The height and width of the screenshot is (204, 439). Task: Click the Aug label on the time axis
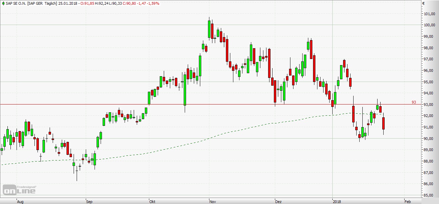[20, 202]
